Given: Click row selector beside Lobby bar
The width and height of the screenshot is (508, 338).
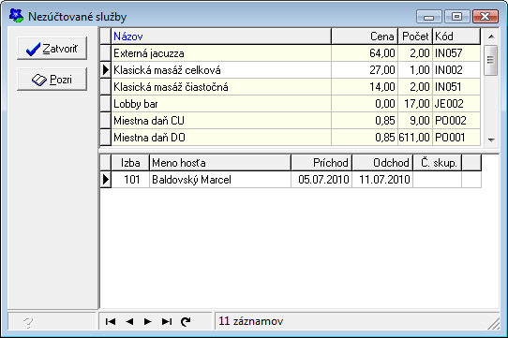Looking at the screenshot, I should 106,104.
